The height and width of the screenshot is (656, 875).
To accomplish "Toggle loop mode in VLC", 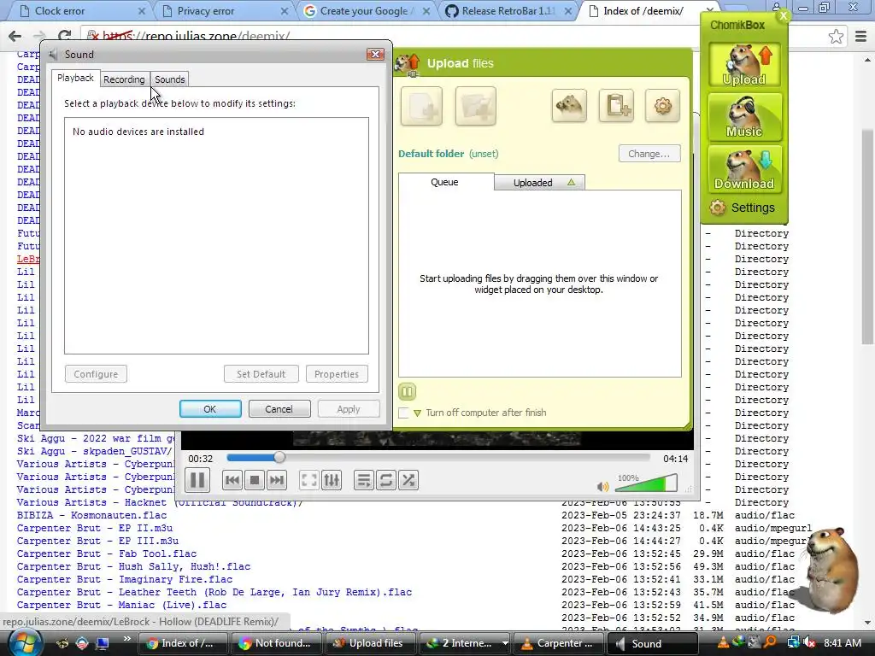I will coord(385,480).
